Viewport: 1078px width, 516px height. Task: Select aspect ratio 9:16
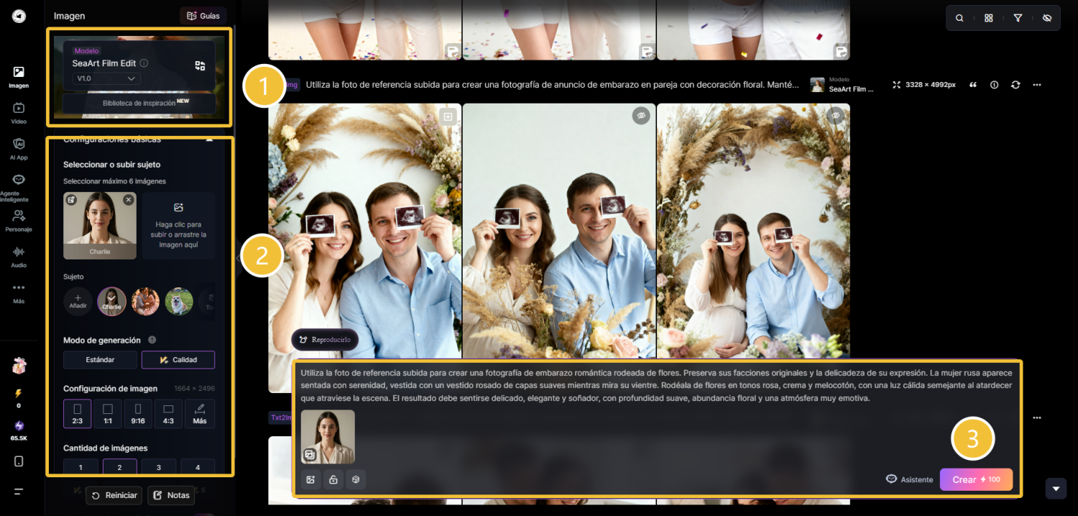[138, 413]
